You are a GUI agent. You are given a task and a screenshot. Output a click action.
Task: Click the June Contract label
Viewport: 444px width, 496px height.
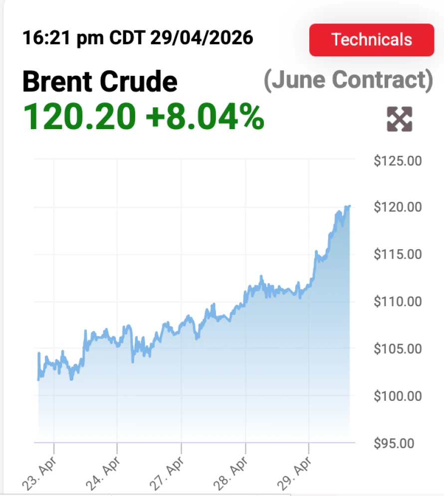tap(348, 81)
